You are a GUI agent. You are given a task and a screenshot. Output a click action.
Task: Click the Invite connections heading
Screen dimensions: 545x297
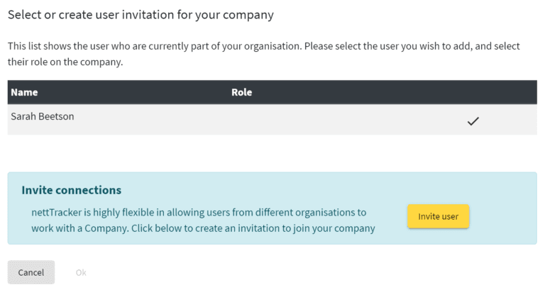[72, 190]
